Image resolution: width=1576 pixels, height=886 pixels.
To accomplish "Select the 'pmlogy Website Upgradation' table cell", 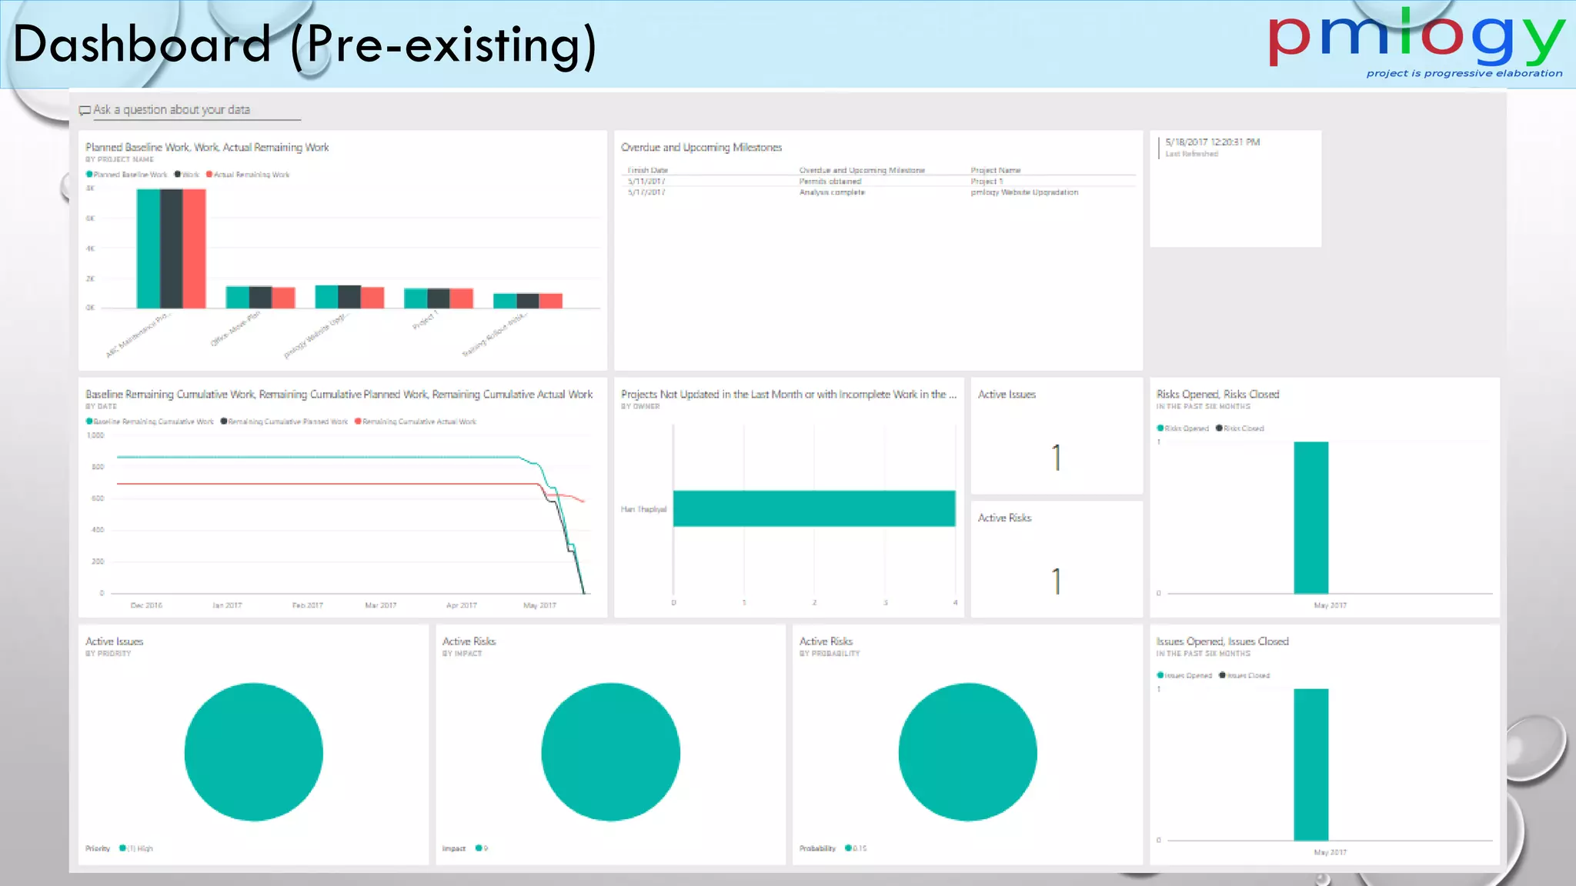I will pyautogui.click(x=1024, y=192).
